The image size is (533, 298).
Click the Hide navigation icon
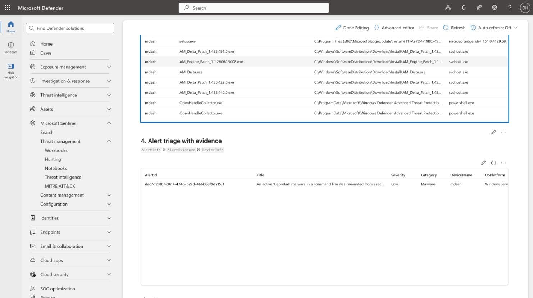[x=11, y=66]
